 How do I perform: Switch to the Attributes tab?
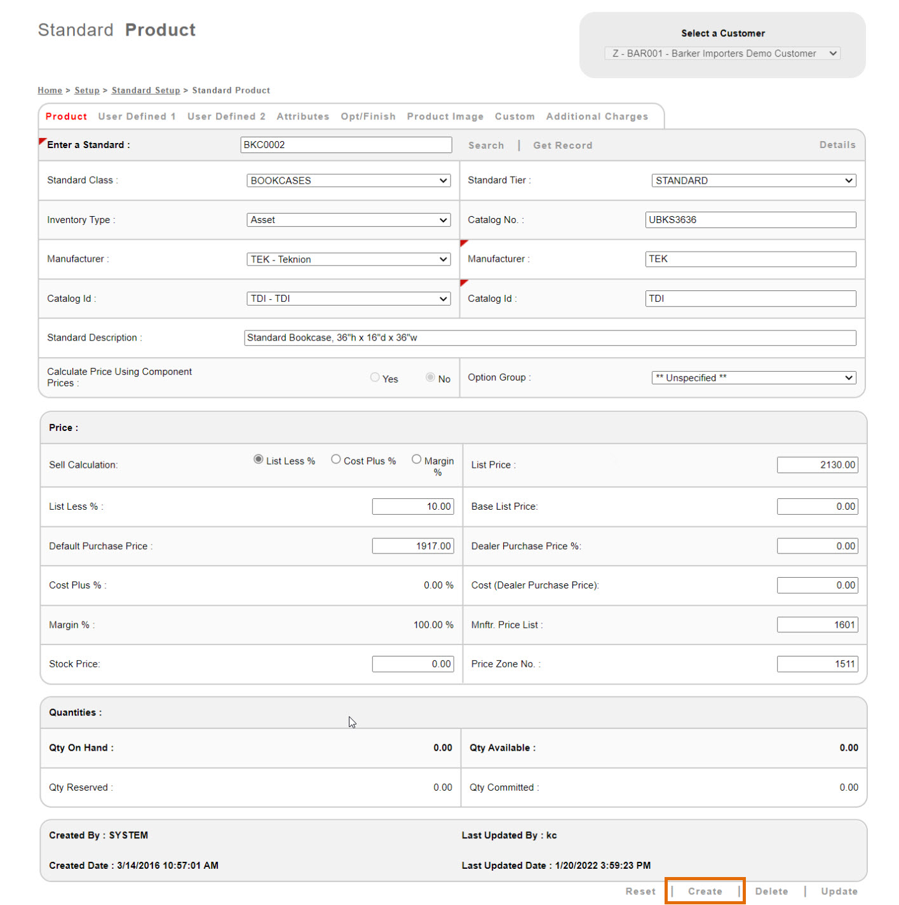pos(303,116)
